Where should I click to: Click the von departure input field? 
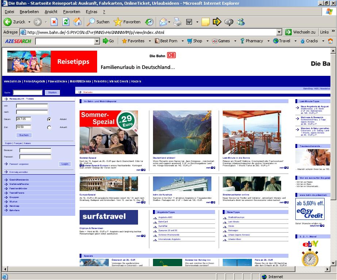pyautogui.click(x=32, y=106)
